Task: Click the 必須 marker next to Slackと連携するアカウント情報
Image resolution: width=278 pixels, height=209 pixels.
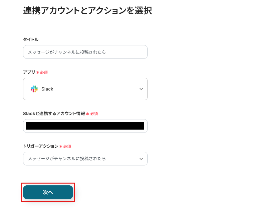Action: point(94,114)
